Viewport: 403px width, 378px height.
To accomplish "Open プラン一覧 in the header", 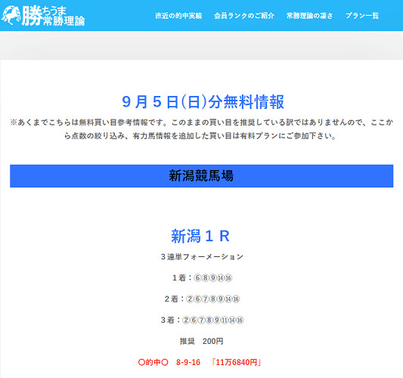I will click(362, 16).
